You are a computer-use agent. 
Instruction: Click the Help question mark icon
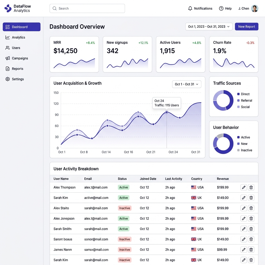(x=221, y=9)
